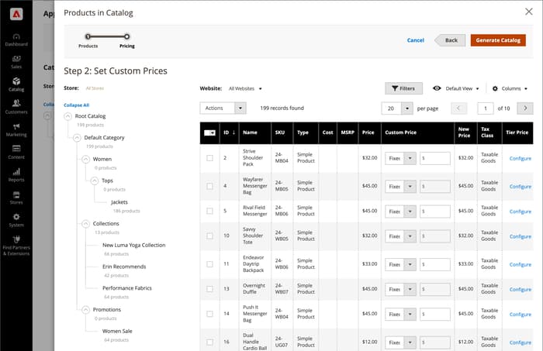Open the Actions dropdown

pyautogui.click(x=223, y=108)
